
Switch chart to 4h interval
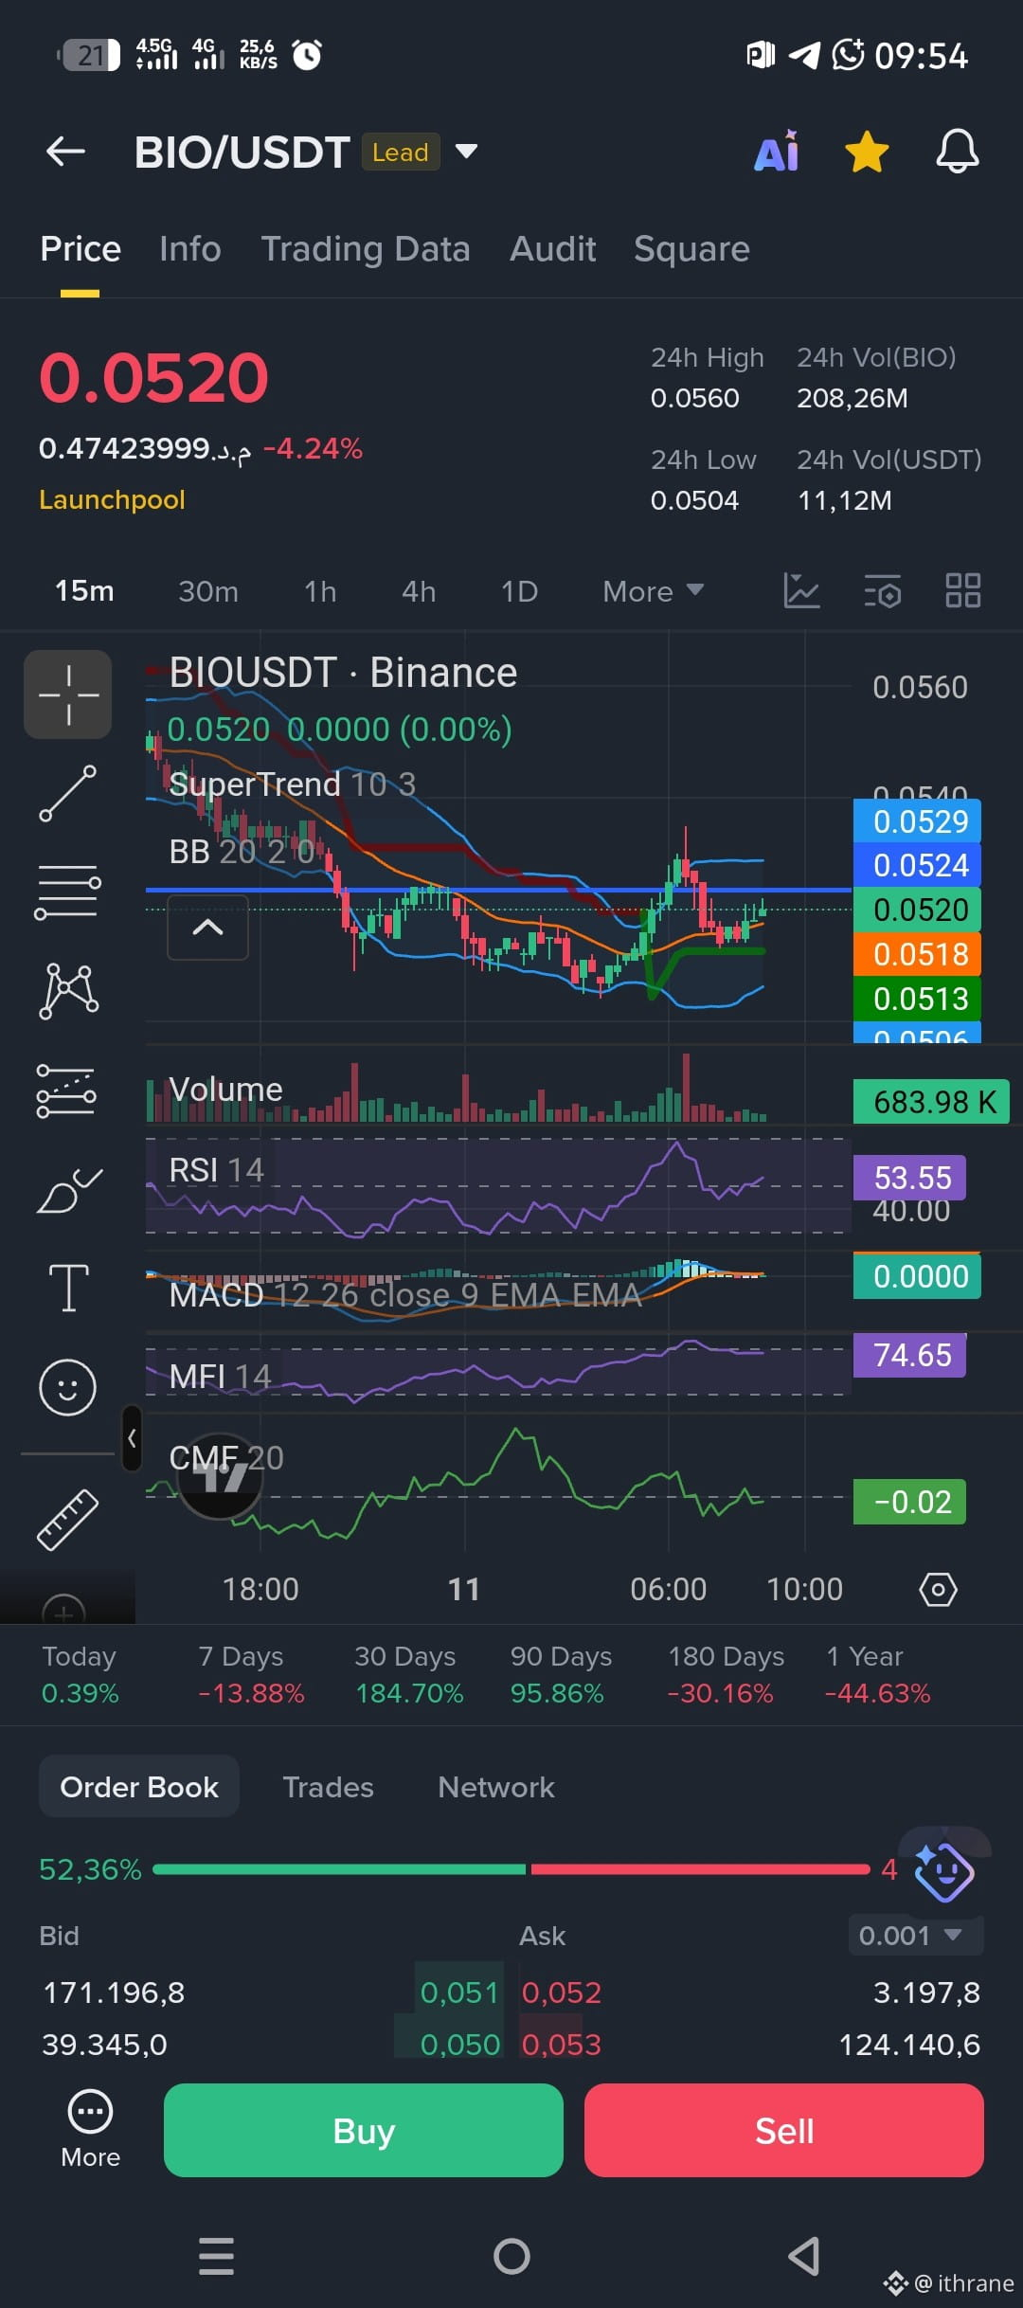click(419, 591)
